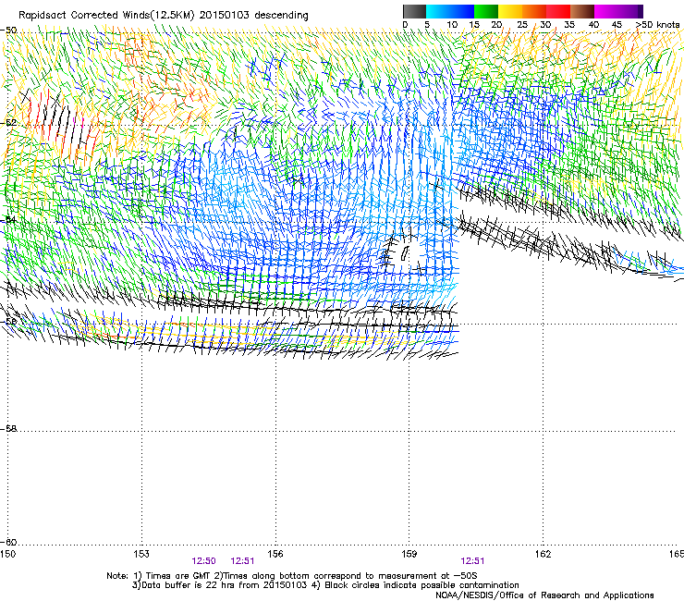Click the magenta 40-45 knots legend swatch
This screenshot has width=684, height=601.
tap(606, 11)
